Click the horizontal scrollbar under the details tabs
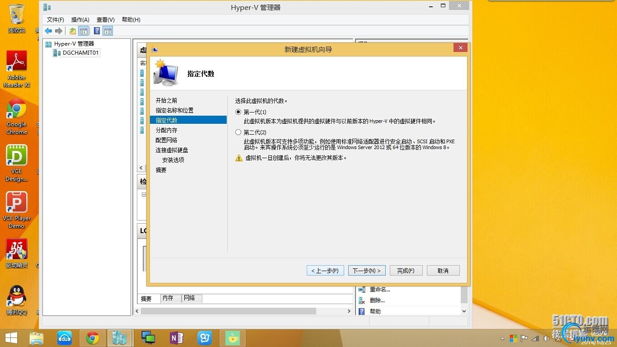The width and height of the screenshot is (617, 347). [x=229, y=311]
